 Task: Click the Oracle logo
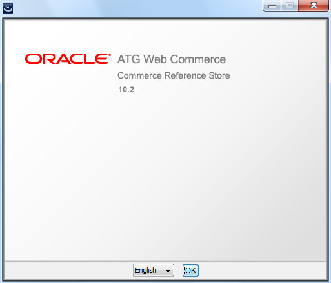(x=68, y=59)
